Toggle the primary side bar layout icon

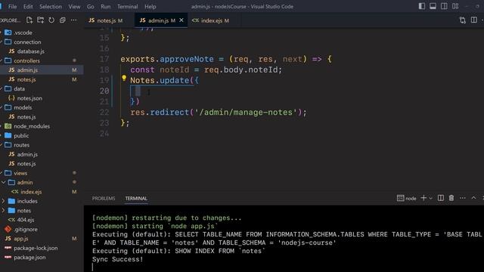(x=422, y=6)
